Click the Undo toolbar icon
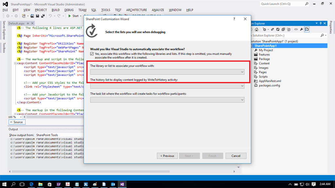Screen dimensions: 335x188 (50, 16)
